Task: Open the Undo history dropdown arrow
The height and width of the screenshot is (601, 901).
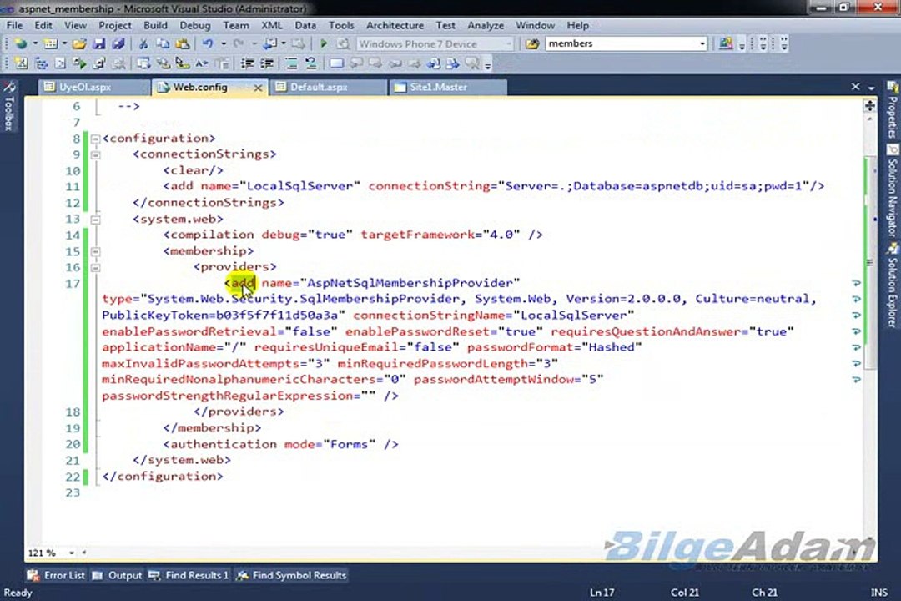Action: point(223,43)
